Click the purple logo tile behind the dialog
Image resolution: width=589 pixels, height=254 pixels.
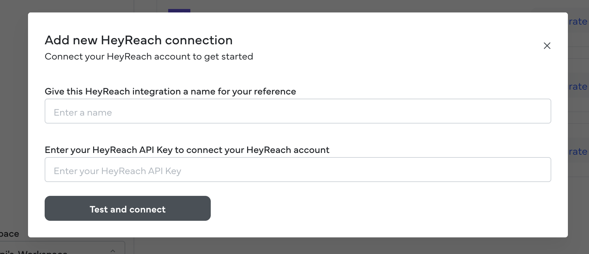(x=179, y=10)
